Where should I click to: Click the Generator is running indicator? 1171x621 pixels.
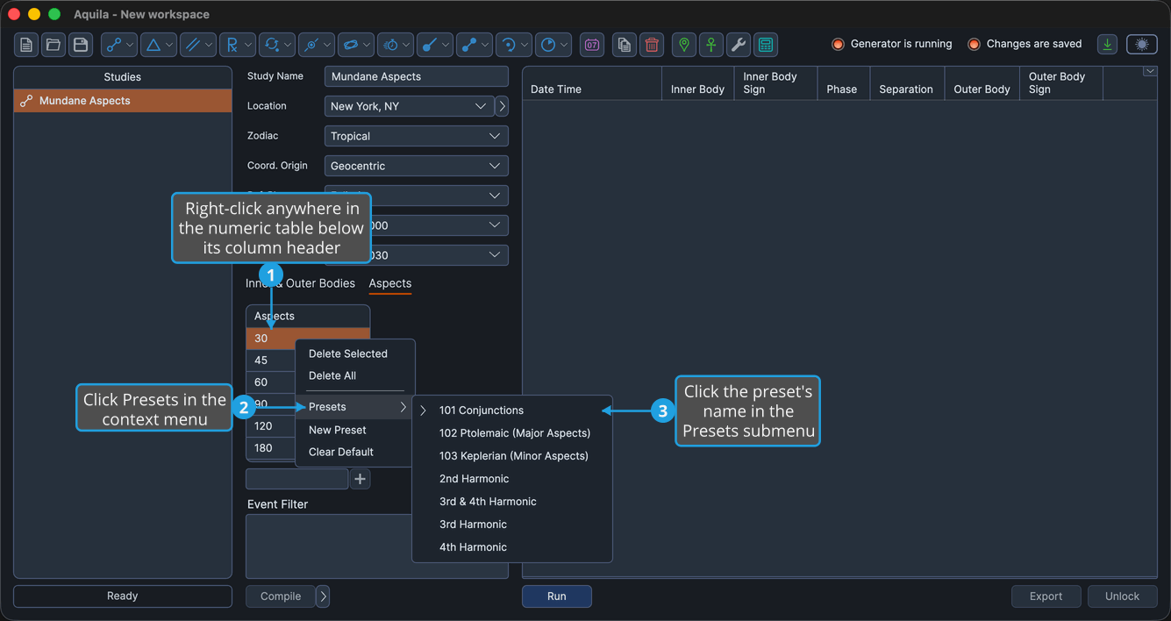coord(892,44)
